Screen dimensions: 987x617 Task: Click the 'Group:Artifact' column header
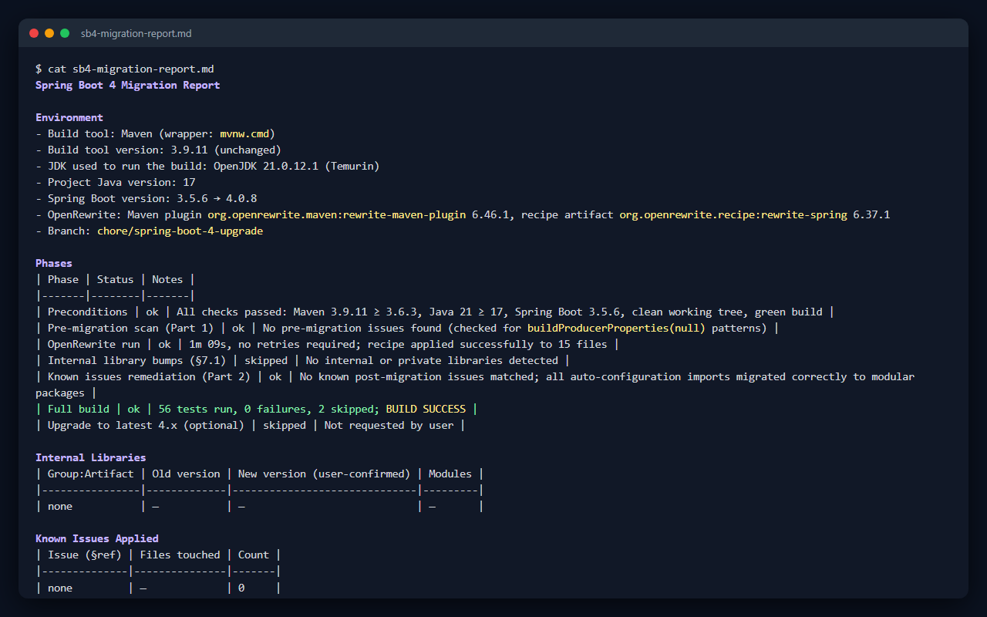click(91, 474)
